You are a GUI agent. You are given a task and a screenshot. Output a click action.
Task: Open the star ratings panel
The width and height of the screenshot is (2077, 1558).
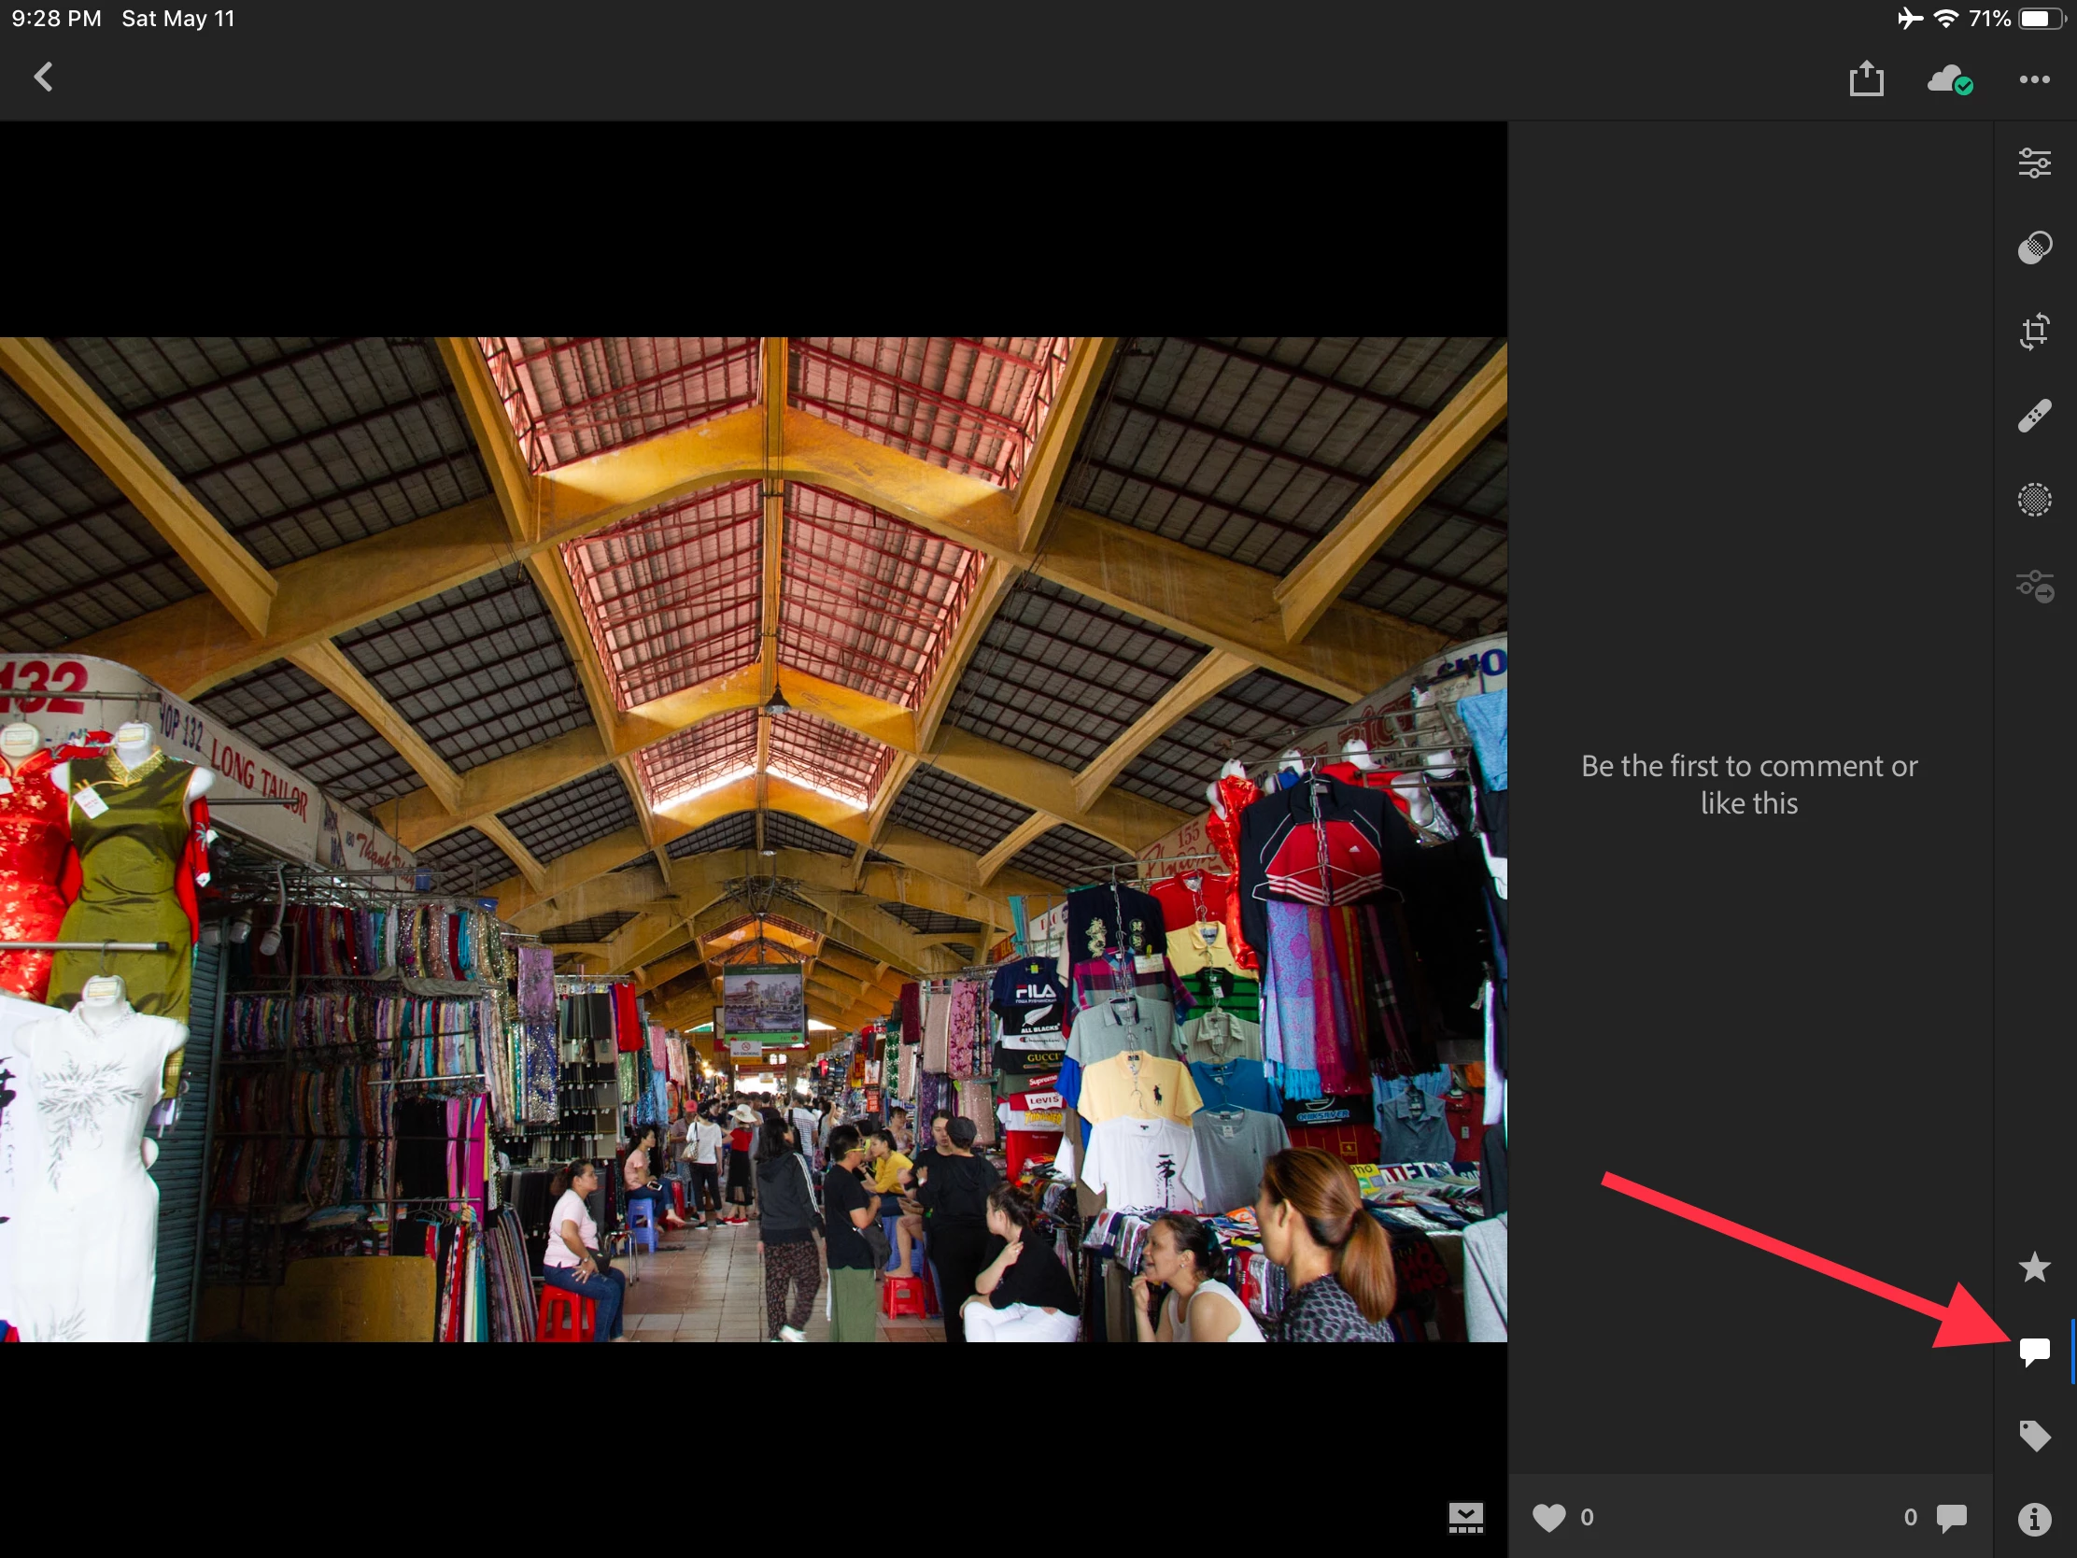coord(2034,1267)
